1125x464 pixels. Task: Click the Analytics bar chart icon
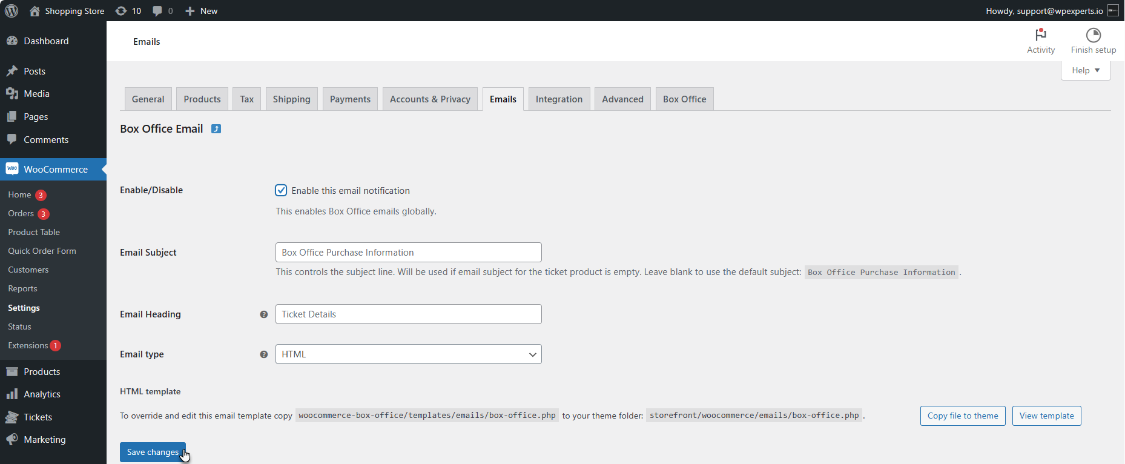pyautogui.click(x=12, y=394)
